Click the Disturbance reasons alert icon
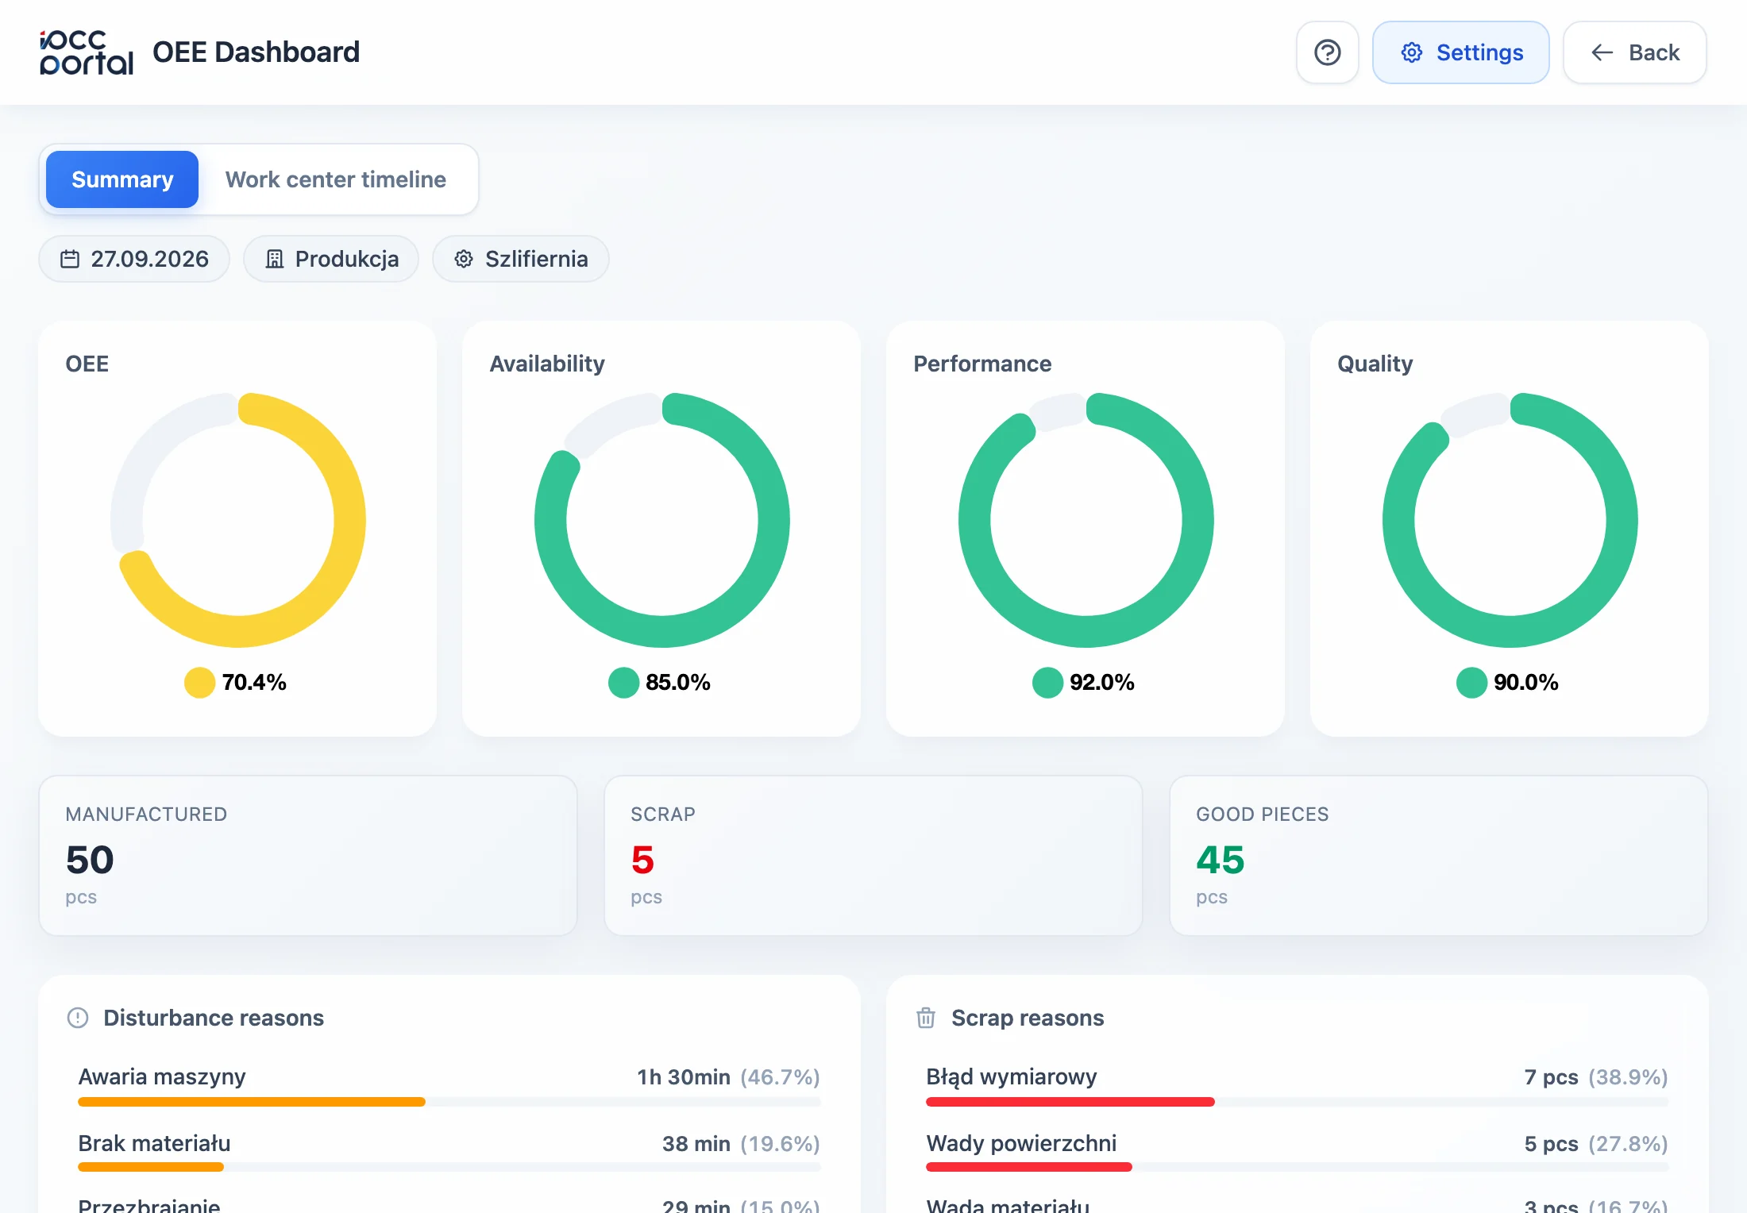This screenshot has height=1213, width=1747. (78, 1018)
